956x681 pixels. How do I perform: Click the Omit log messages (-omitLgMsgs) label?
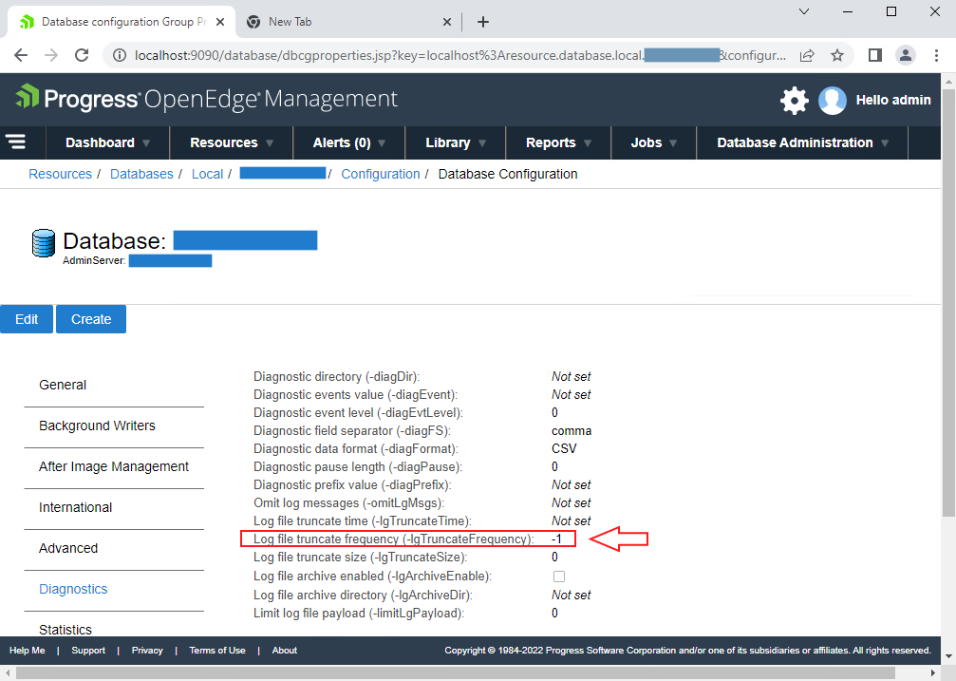pos(348,502)
